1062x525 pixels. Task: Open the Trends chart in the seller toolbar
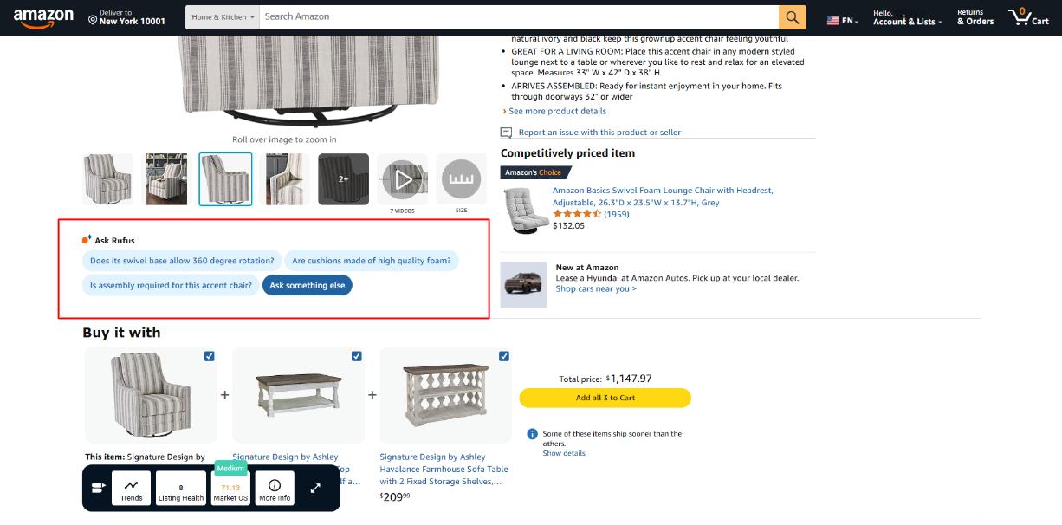pos(132,488)
